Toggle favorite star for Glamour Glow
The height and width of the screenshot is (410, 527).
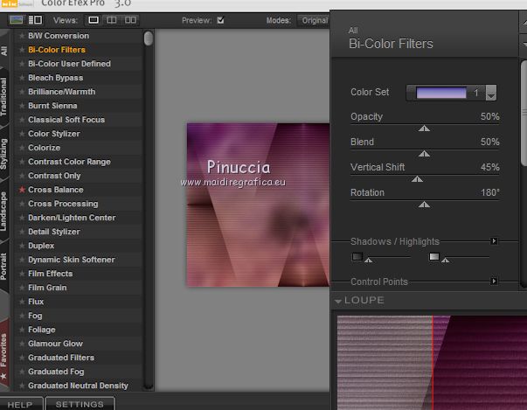(x=22, y=344)
